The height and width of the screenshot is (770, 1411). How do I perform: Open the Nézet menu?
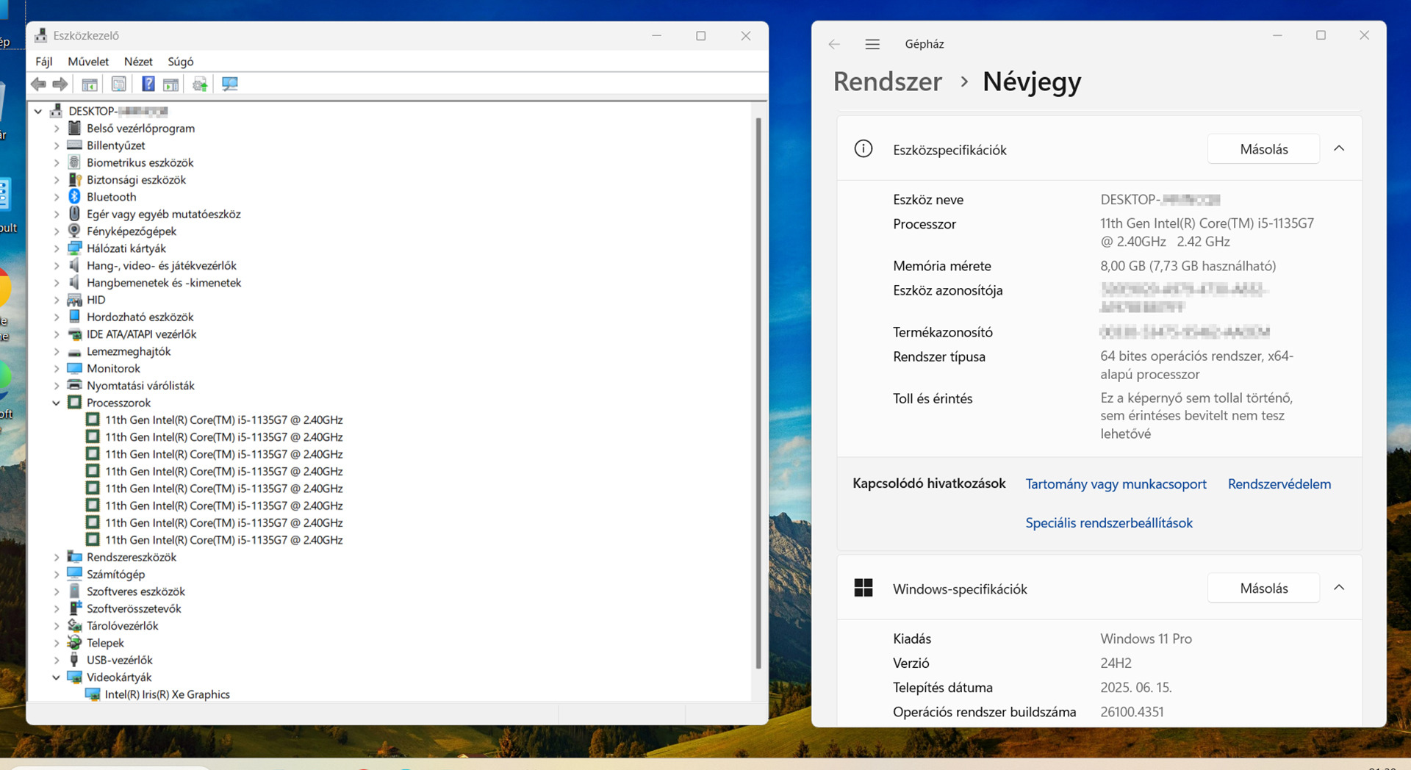pyautogui.click(x=138, y=62)
